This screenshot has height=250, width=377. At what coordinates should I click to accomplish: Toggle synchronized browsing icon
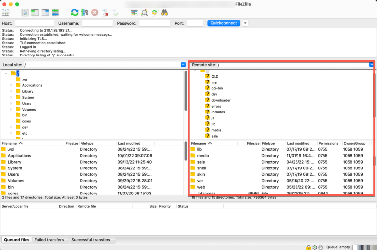click(154, 13)
